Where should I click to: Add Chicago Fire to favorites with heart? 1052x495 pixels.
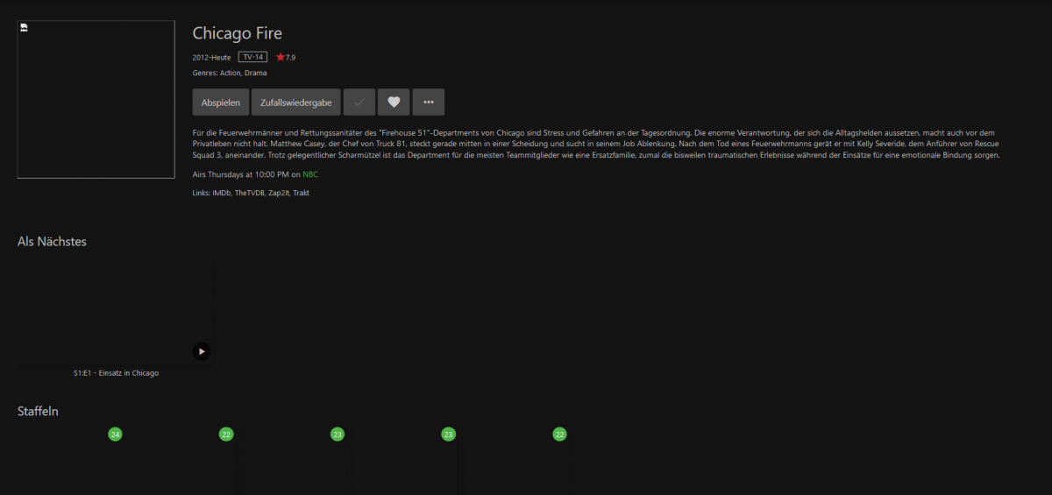click(x=394, y=102)
